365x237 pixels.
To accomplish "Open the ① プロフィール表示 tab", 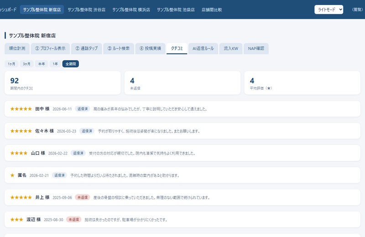I will point(50,48).
